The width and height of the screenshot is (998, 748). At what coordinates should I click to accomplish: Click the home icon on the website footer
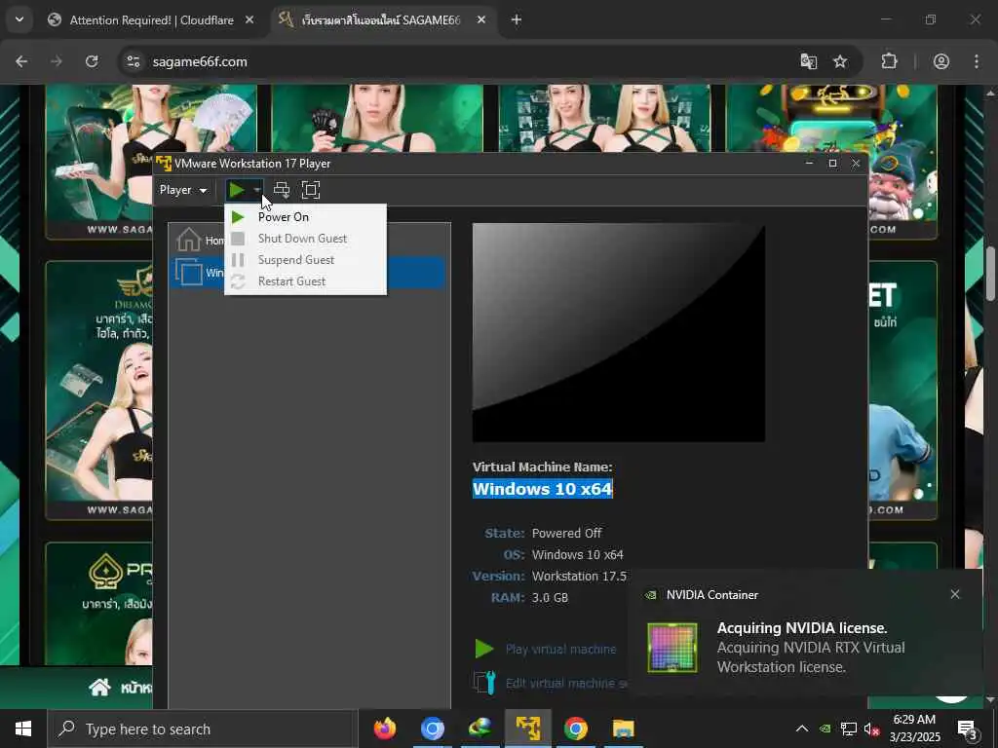coord(100,688)
